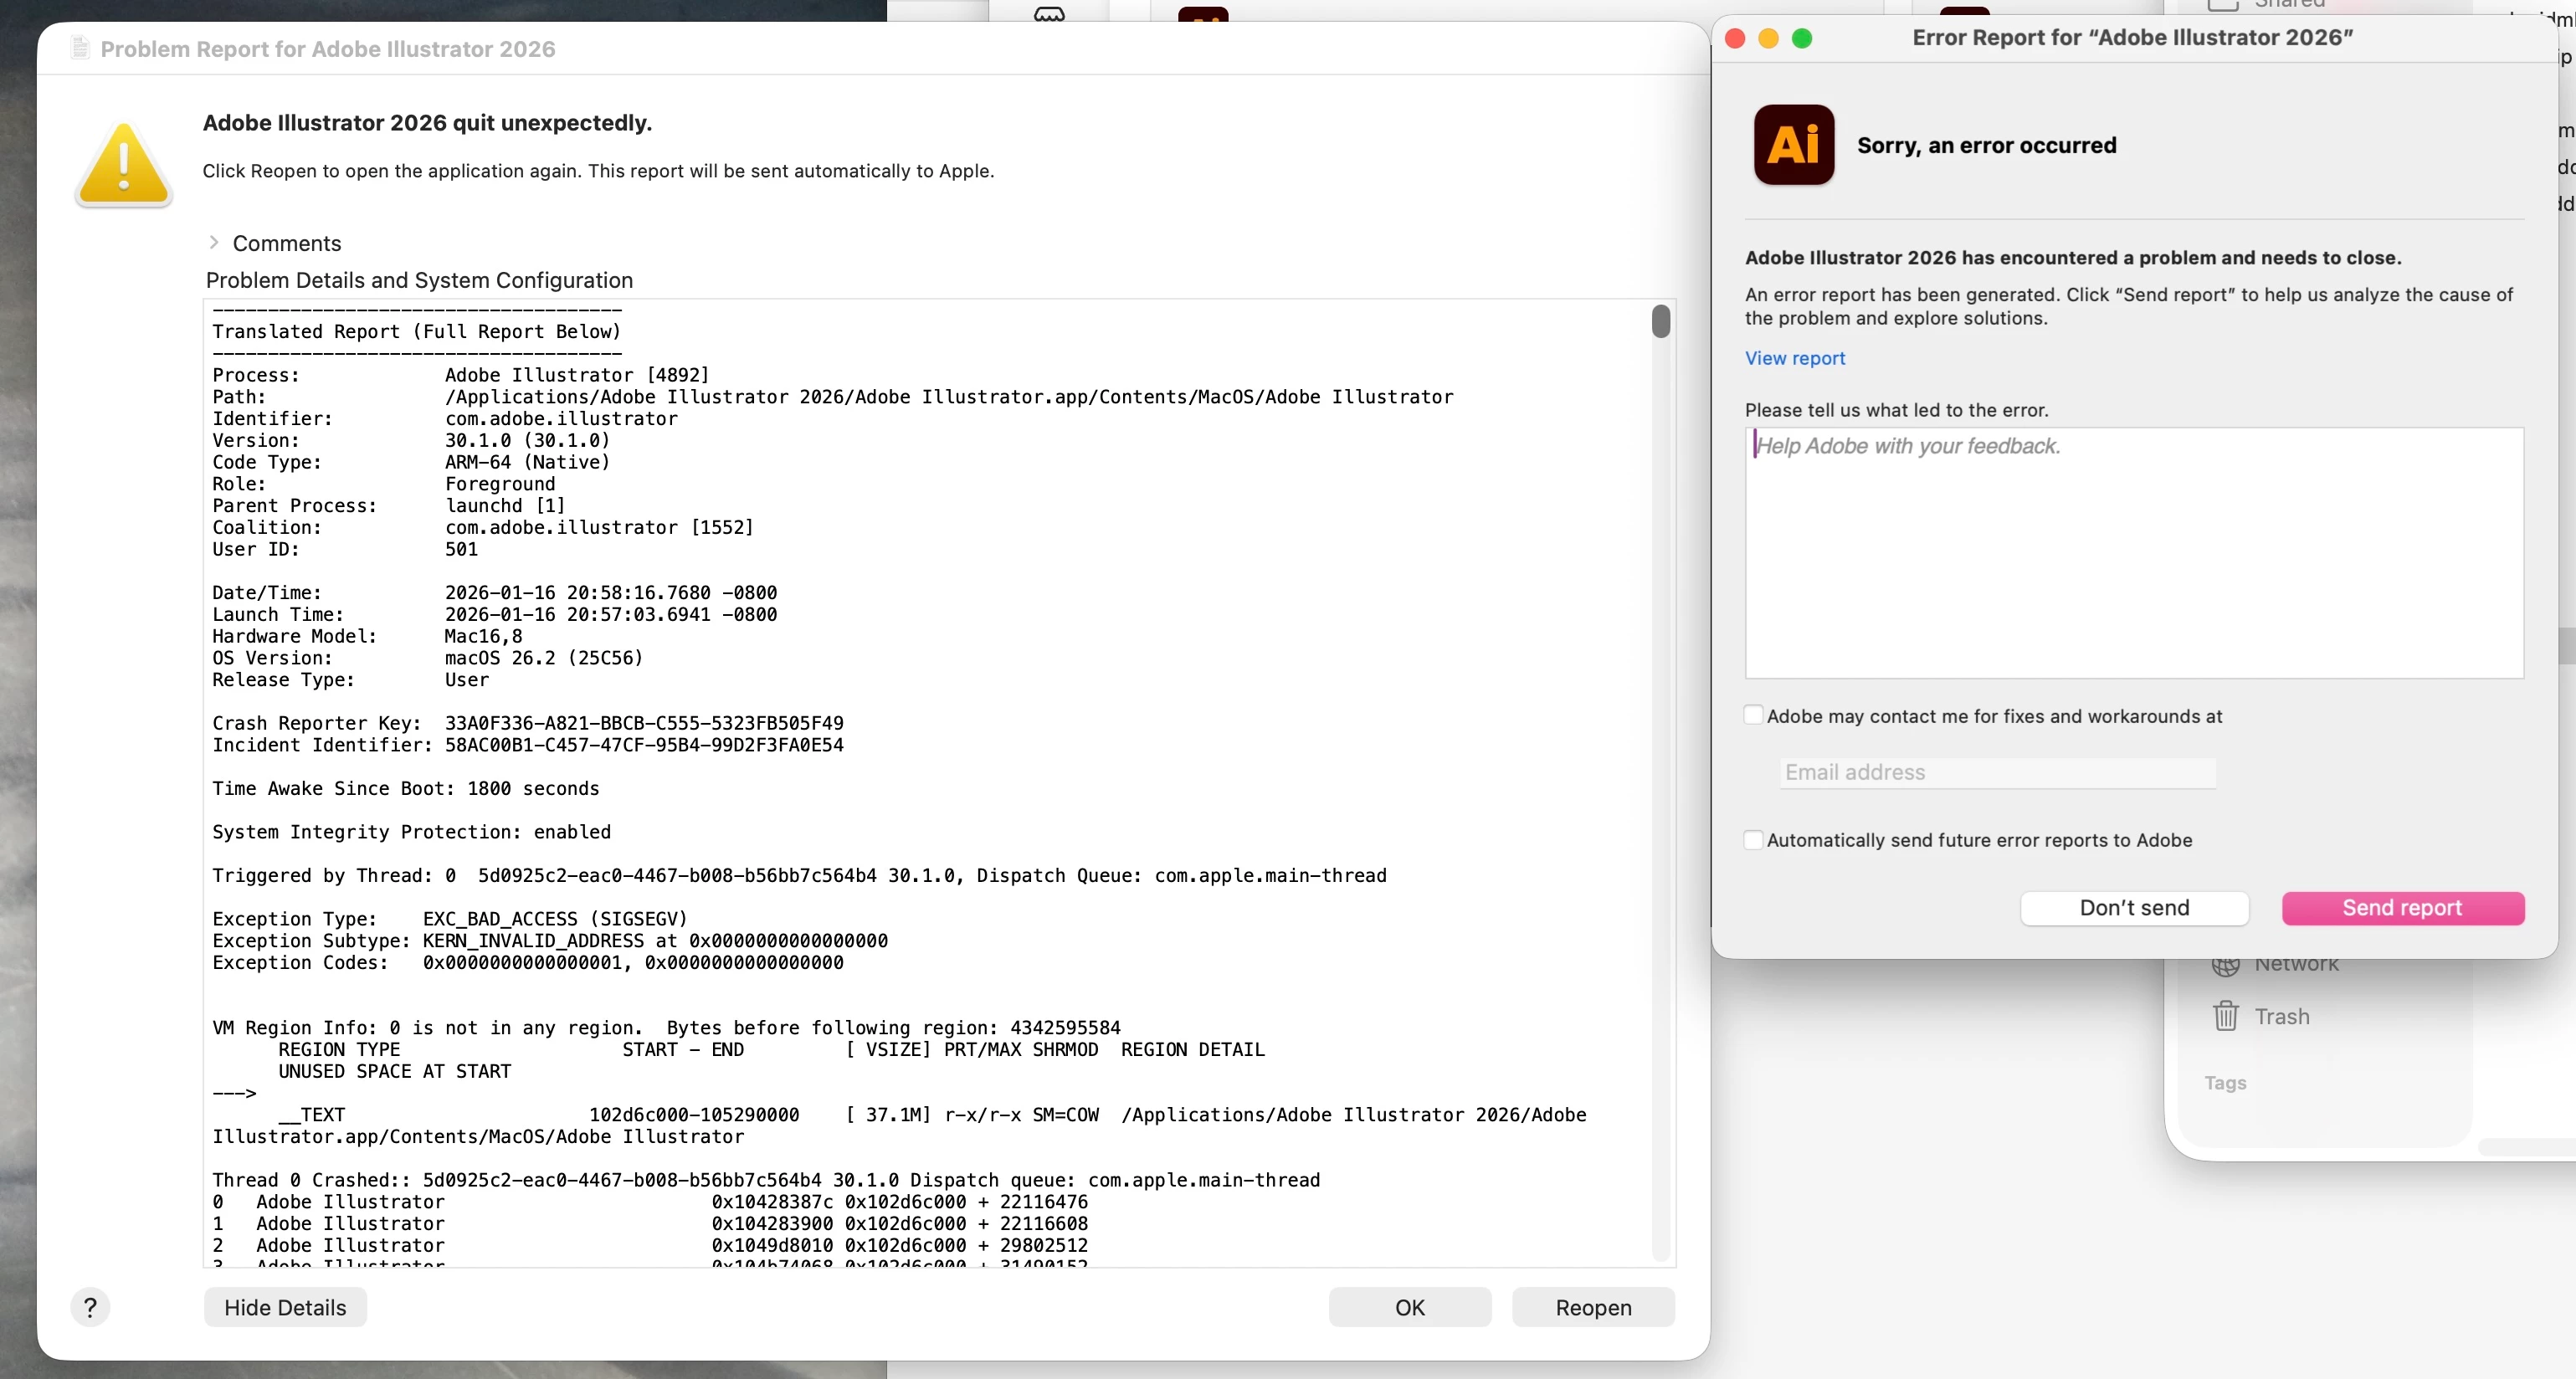Image resolution: width=2576 pixels, height=1379 pixels.
Task: Click the 'Problem Details and System Configuration' heading
Action: pyautogui.click(x=419, y=280)
